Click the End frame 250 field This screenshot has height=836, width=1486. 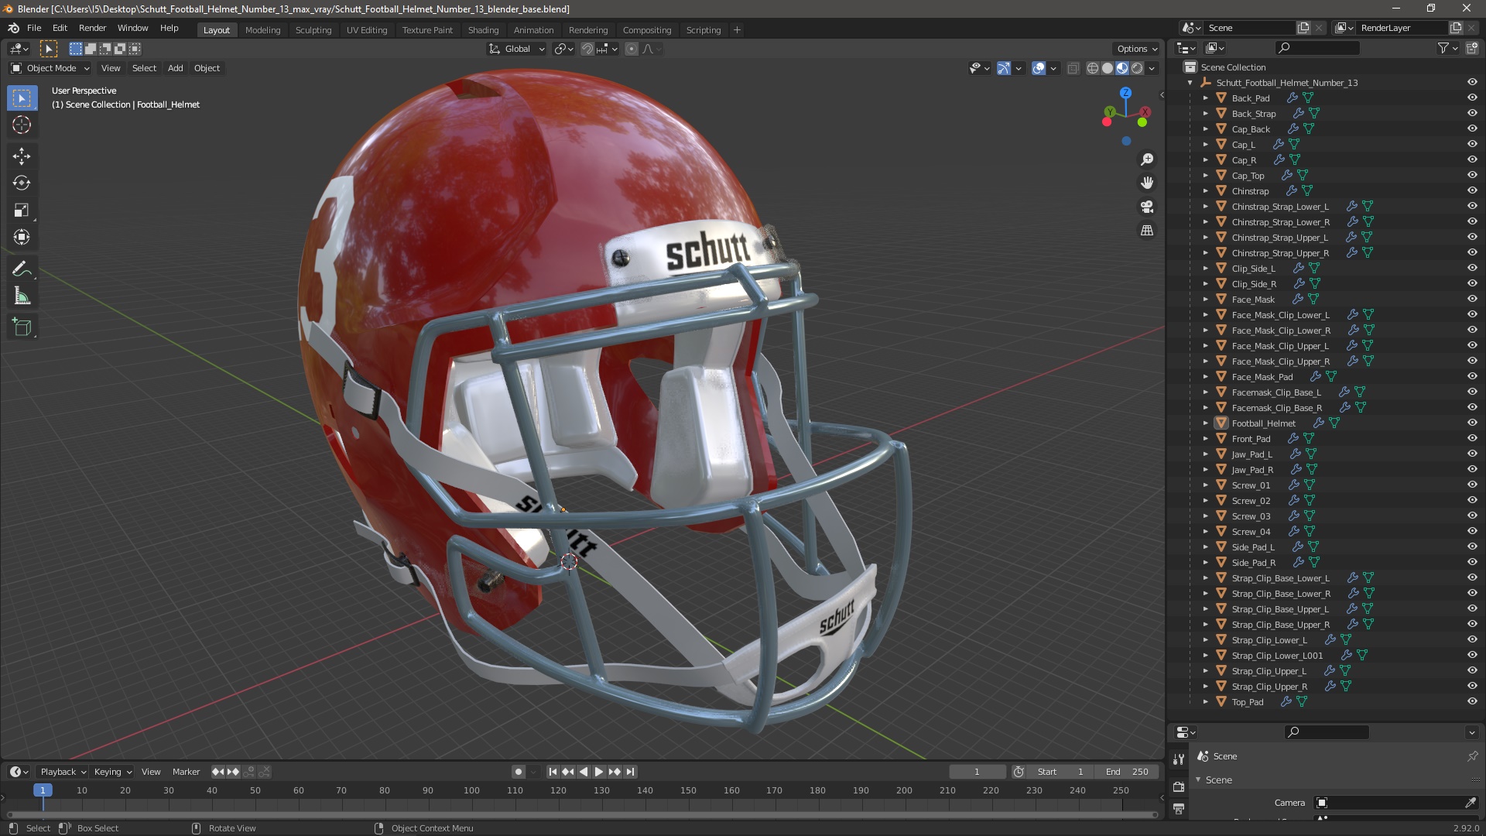(x=1127, y=772)
